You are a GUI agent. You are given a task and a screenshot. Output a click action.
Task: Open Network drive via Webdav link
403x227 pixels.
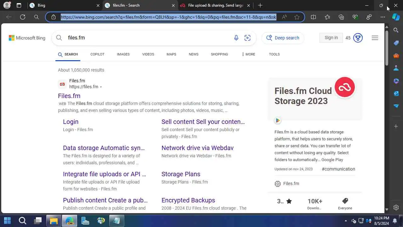pyautogui.click(x=197, y=148)
